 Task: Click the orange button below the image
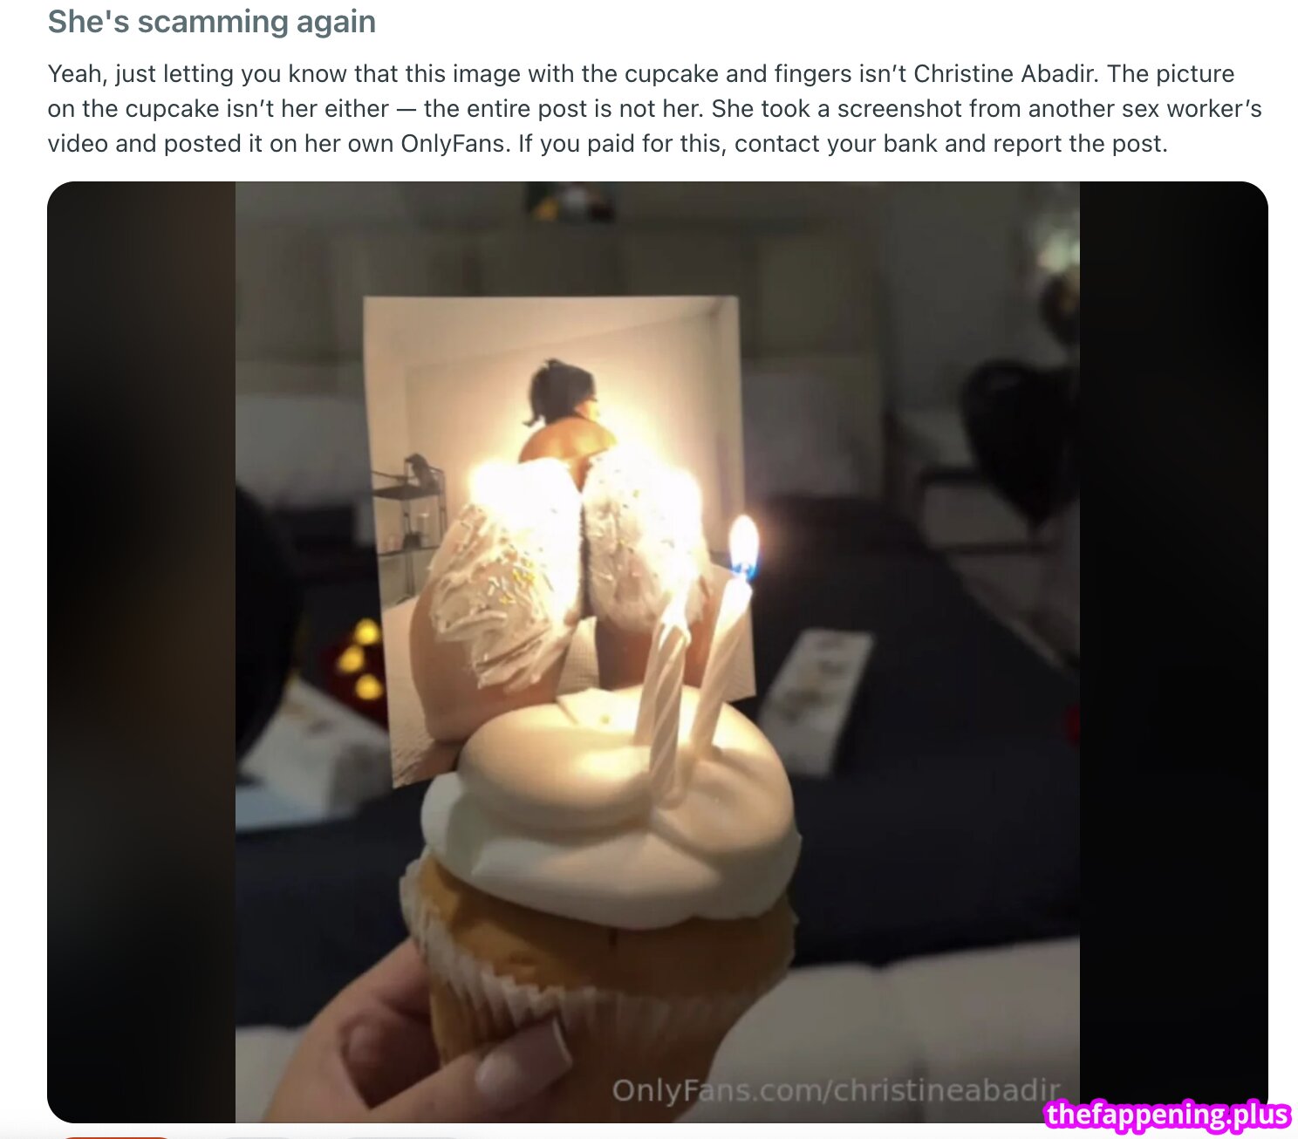tap(117, 1136)
